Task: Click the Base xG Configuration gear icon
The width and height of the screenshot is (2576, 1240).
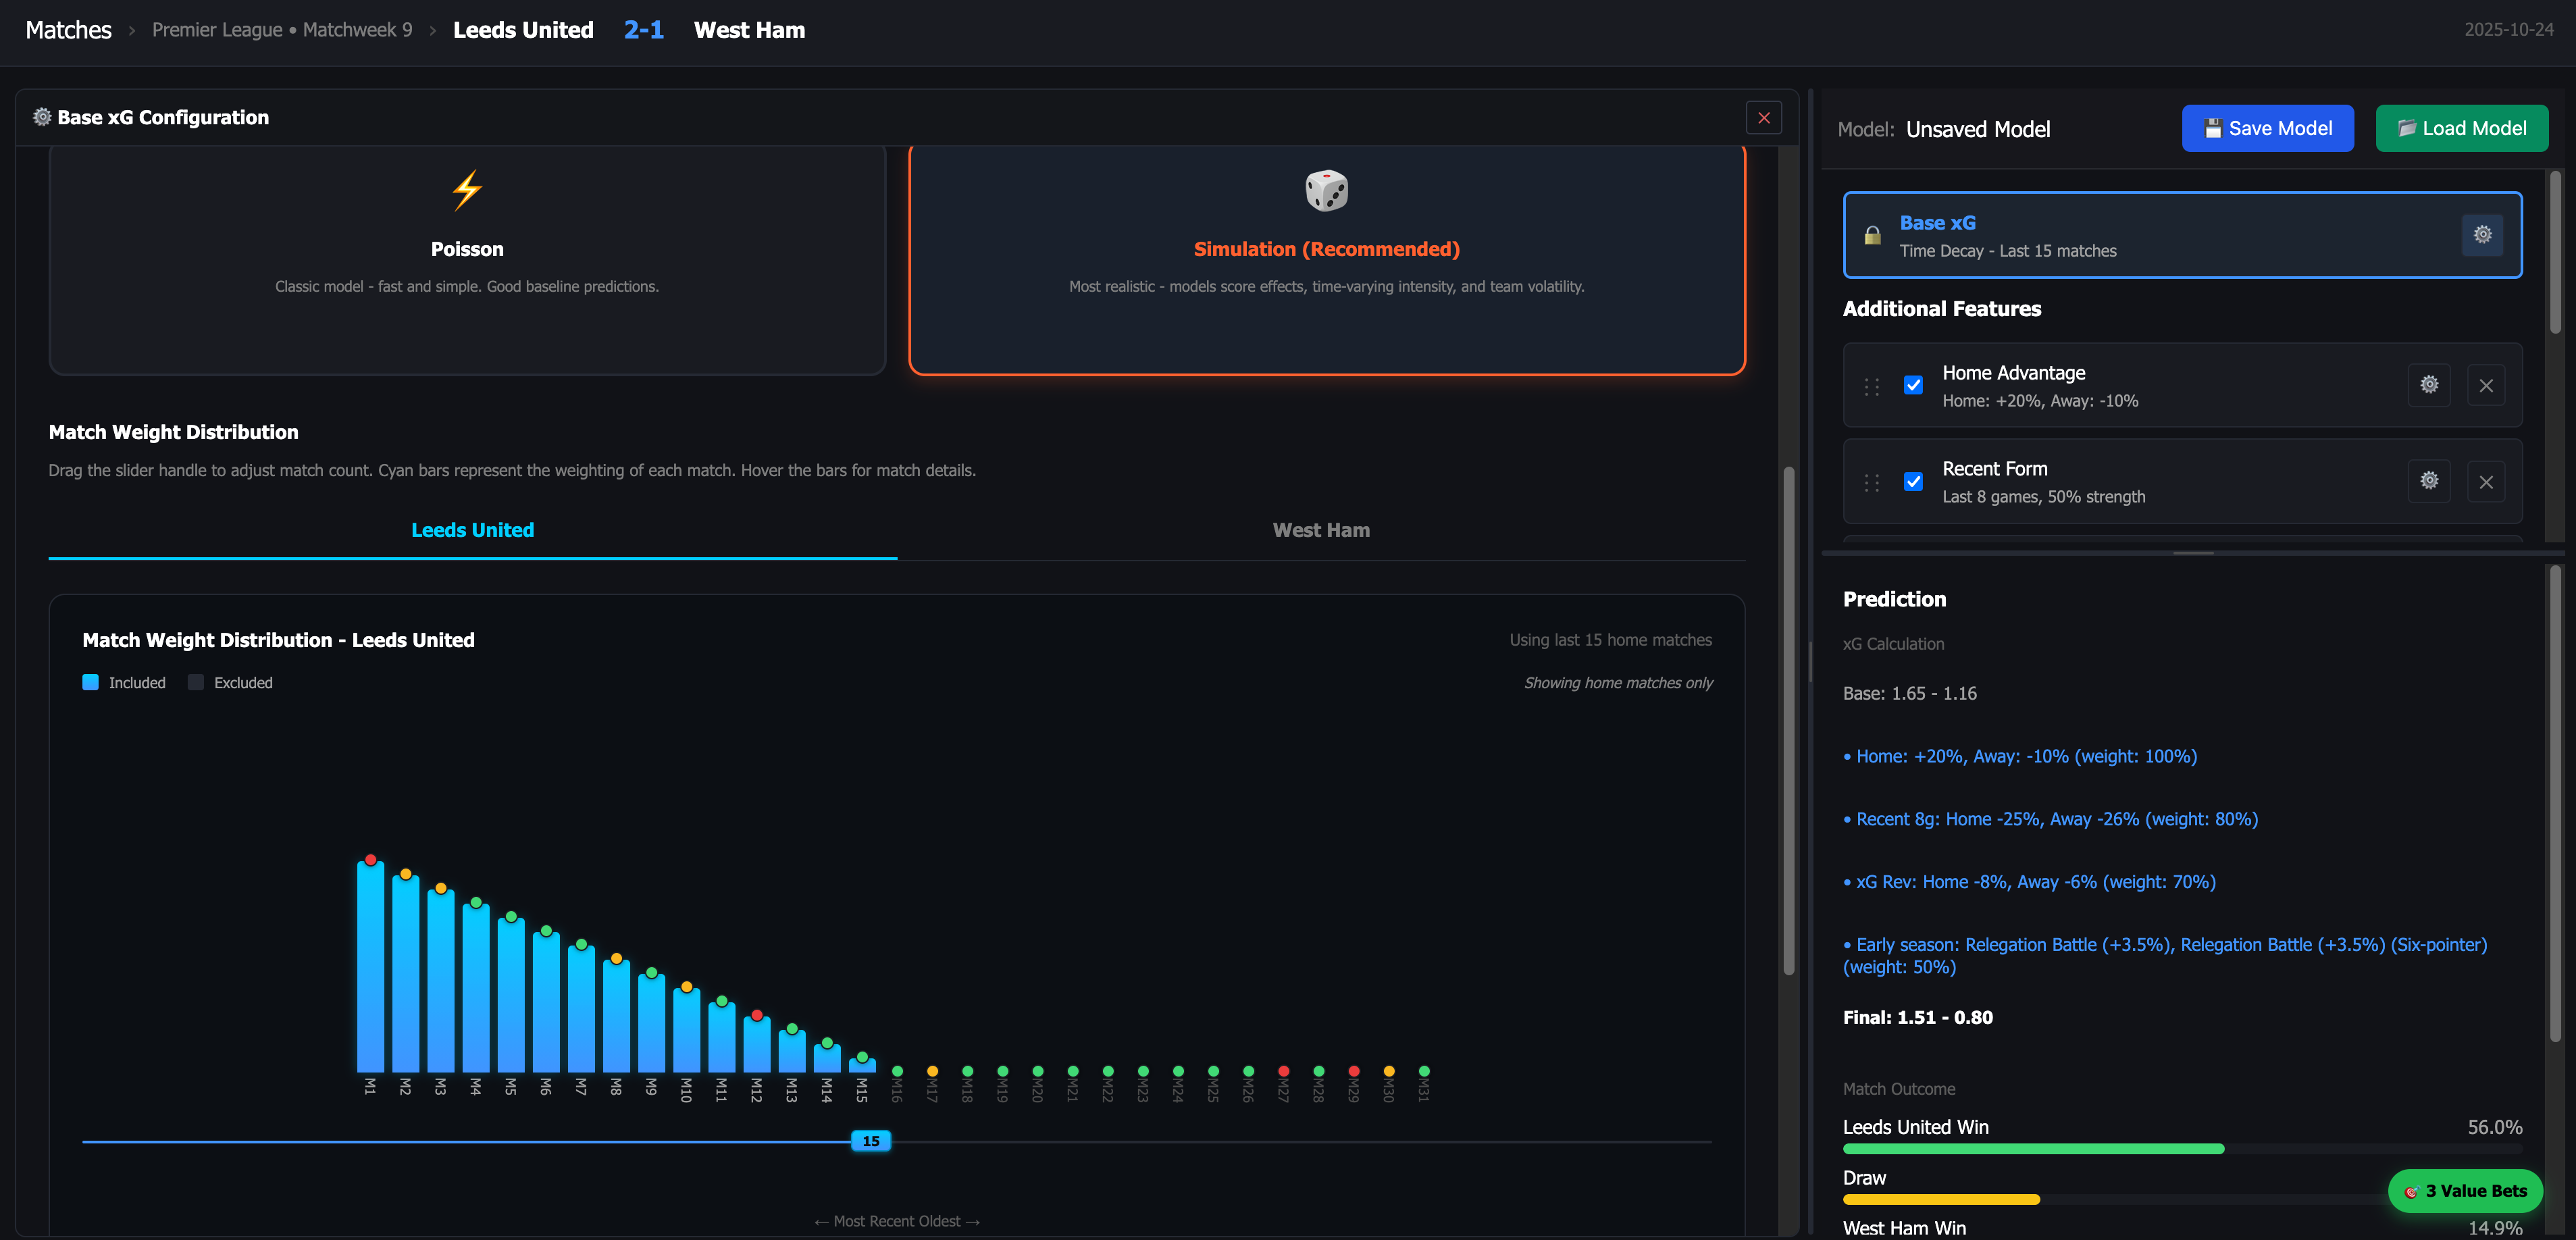Action: click(x=42, y=117)
